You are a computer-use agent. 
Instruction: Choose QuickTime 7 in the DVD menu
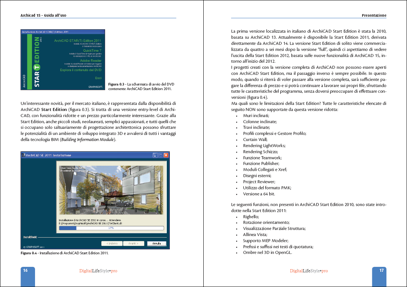pos(92,50)
